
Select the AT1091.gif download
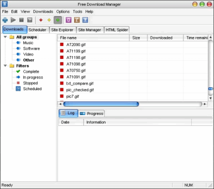coord(76,77)
